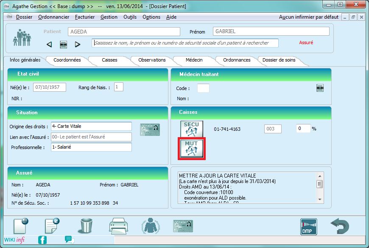Viewport: 369px width, 248px height.
Task: Click the messages box scrollbar up arrow
Action: (x=320, y=176)
